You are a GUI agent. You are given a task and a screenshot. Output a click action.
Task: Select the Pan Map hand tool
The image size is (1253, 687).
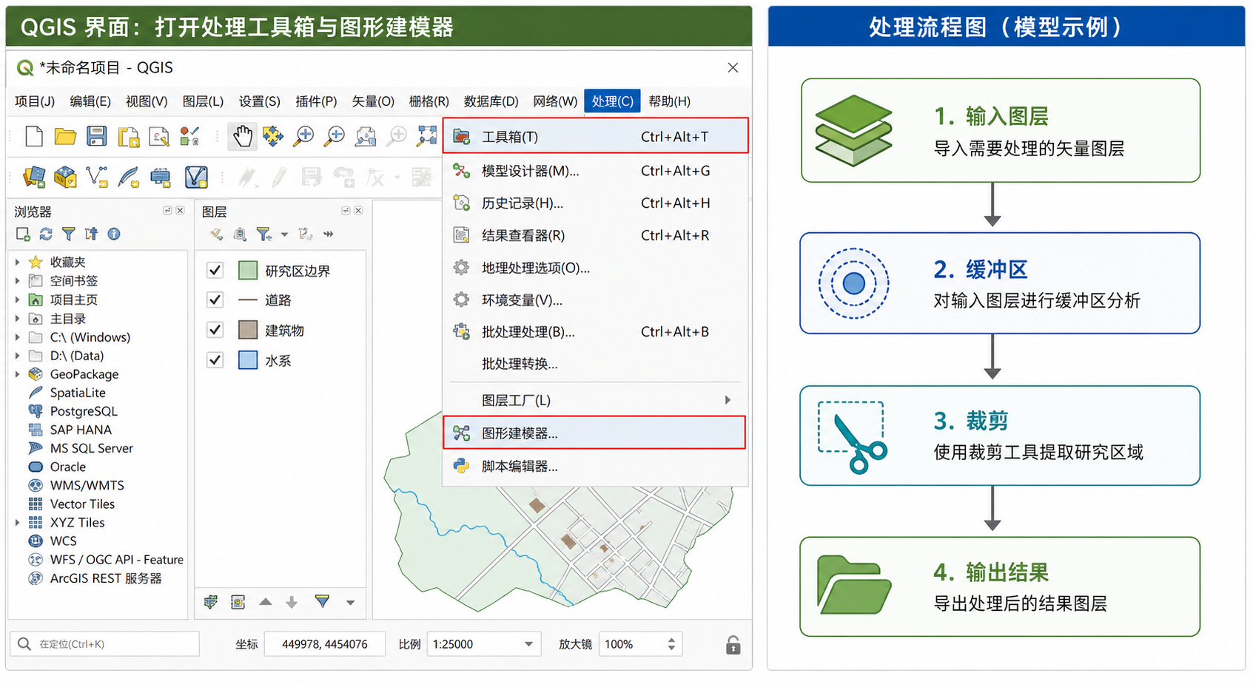(x=242, y=136)
